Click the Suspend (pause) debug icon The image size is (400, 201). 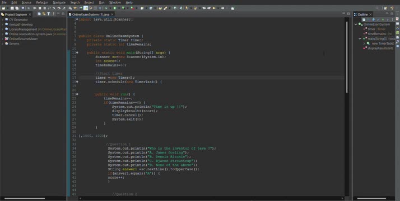coord(40,8)
